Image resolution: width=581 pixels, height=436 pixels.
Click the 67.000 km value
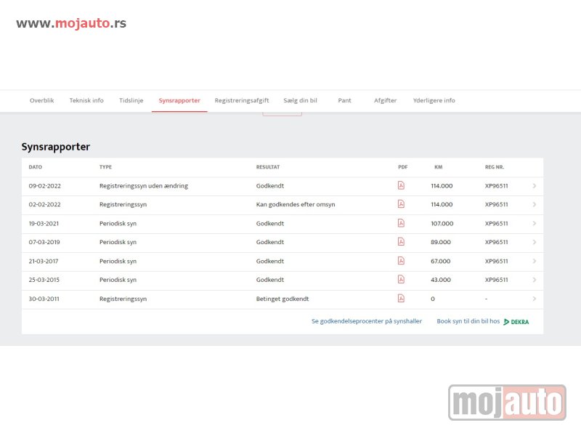441,261
